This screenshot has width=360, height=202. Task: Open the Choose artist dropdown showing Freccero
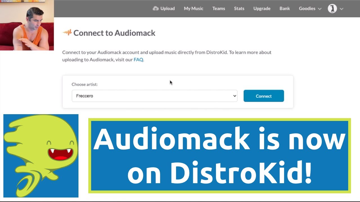pyautogui.click(x=154, y=96)
